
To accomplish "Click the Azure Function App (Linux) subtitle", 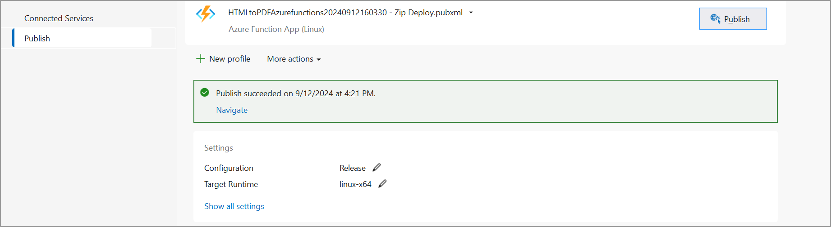I will click(276, 29).
